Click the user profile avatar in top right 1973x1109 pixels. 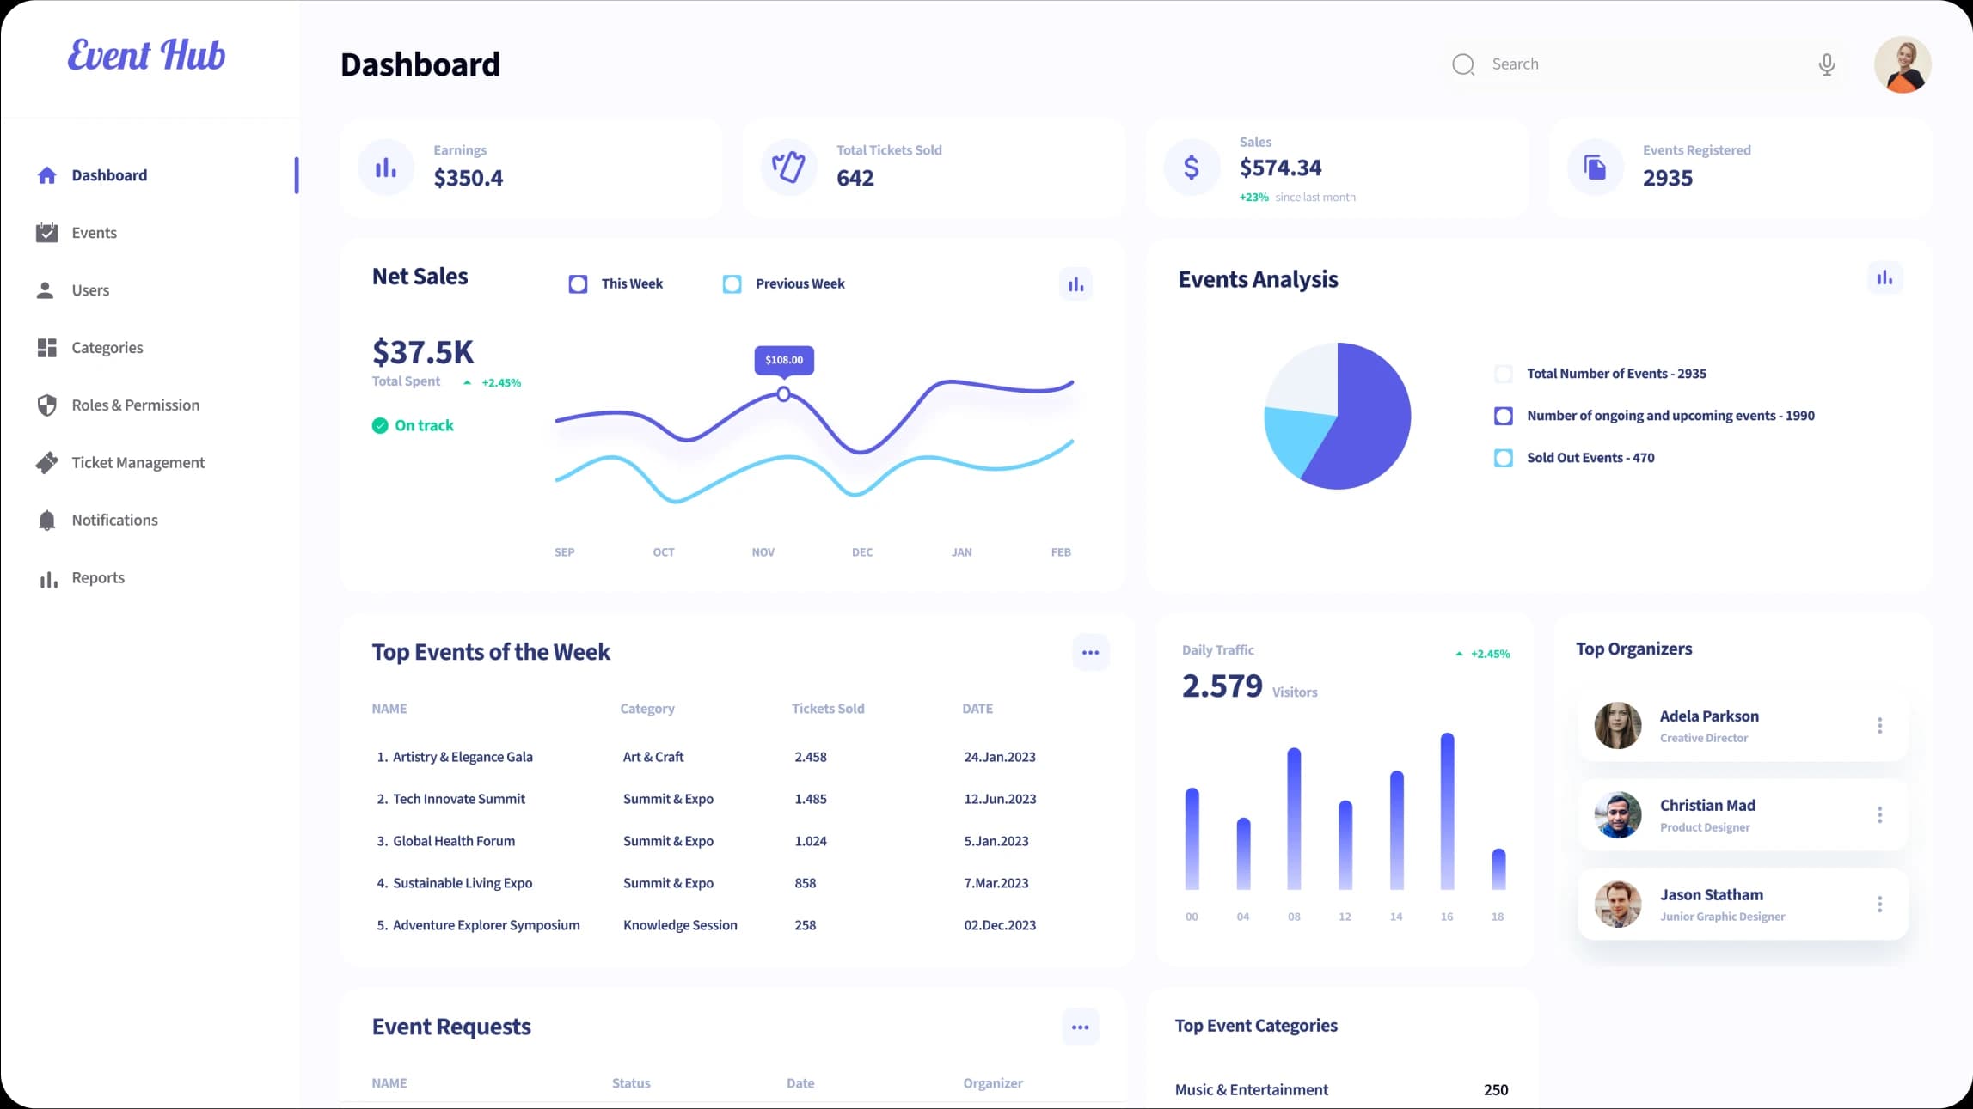tap(1904, 64)
